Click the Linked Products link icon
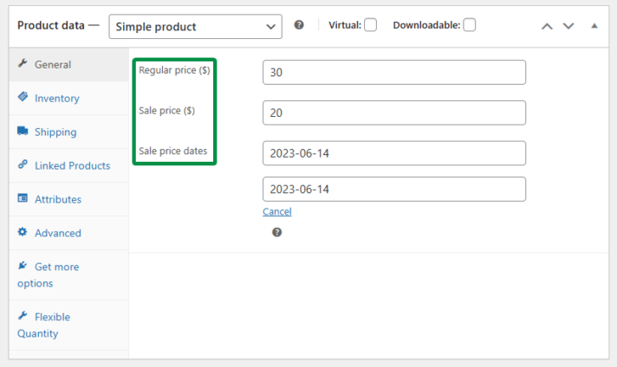 23,164
